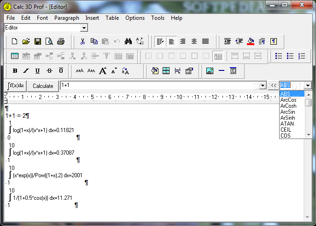Click the function list scrollbar down arrow
The image size is (316, 226).
(309, 135)
